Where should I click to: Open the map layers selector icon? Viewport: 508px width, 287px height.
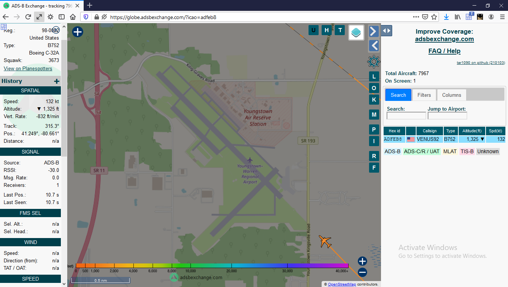click(x=356, y=33)
